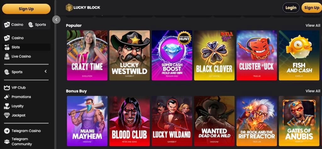The width and height of the screenshot is (322, 149).
Task: Click the Lucky Block logo icon
Action: [69, 8]
